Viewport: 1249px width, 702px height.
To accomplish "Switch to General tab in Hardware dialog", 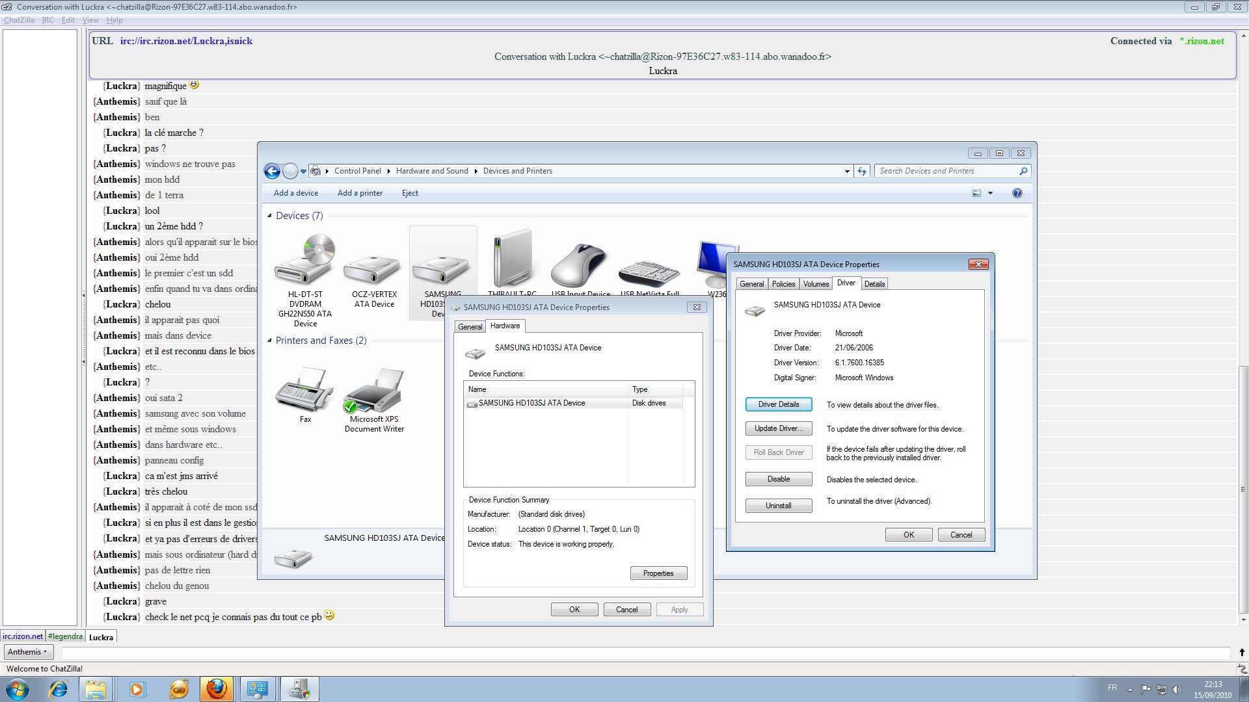I will [x=470, y=327].
